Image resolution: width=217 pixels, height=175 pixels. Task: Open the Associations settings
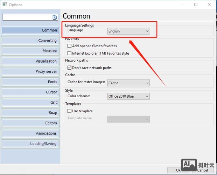pyautogui.click(x=30, y=133)
